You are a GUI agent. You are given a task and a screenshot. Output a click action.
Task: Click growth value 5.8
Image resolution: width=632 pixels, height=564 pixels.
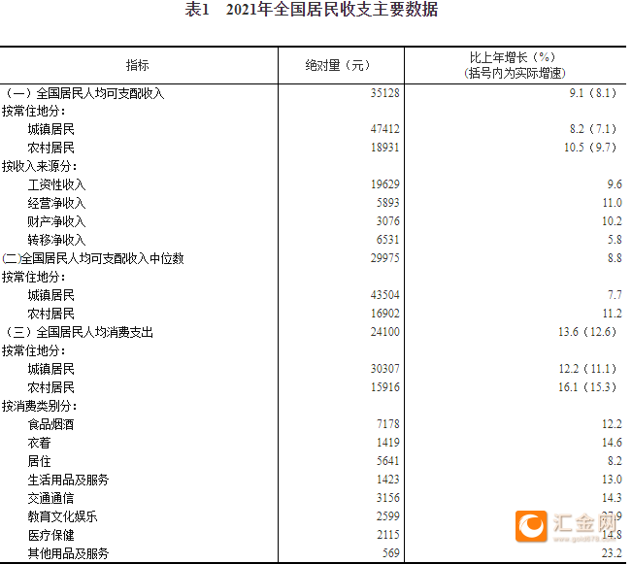click(x=615, y=240)
